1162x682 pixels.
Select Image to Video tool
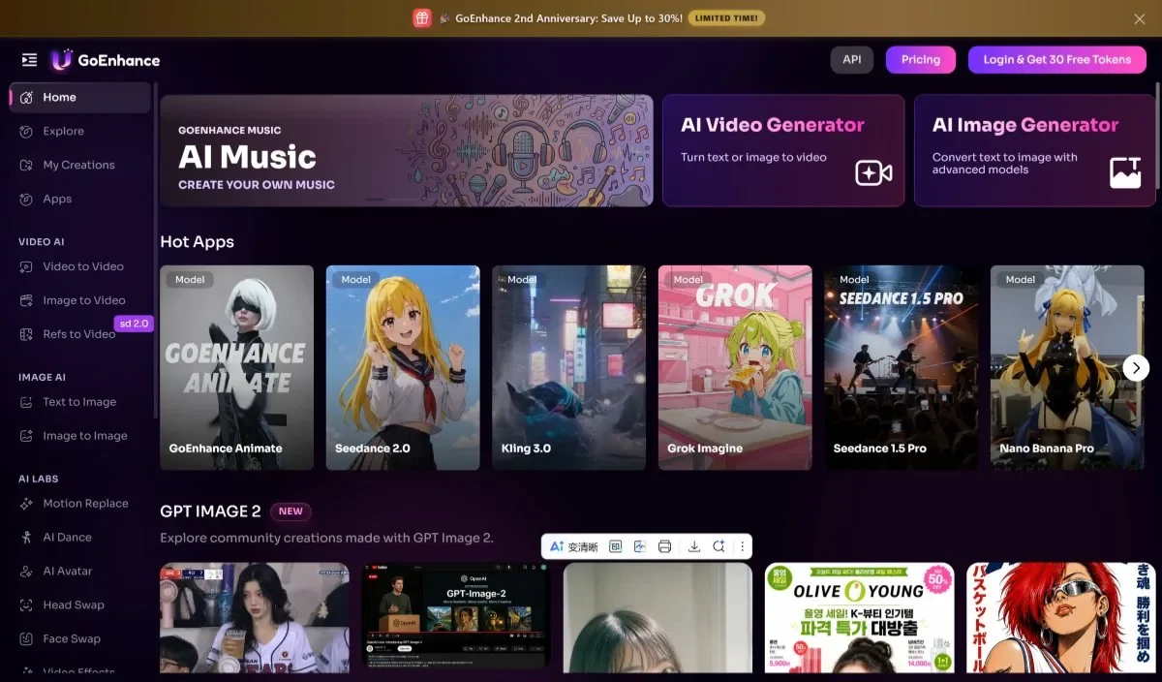point(80,300)
